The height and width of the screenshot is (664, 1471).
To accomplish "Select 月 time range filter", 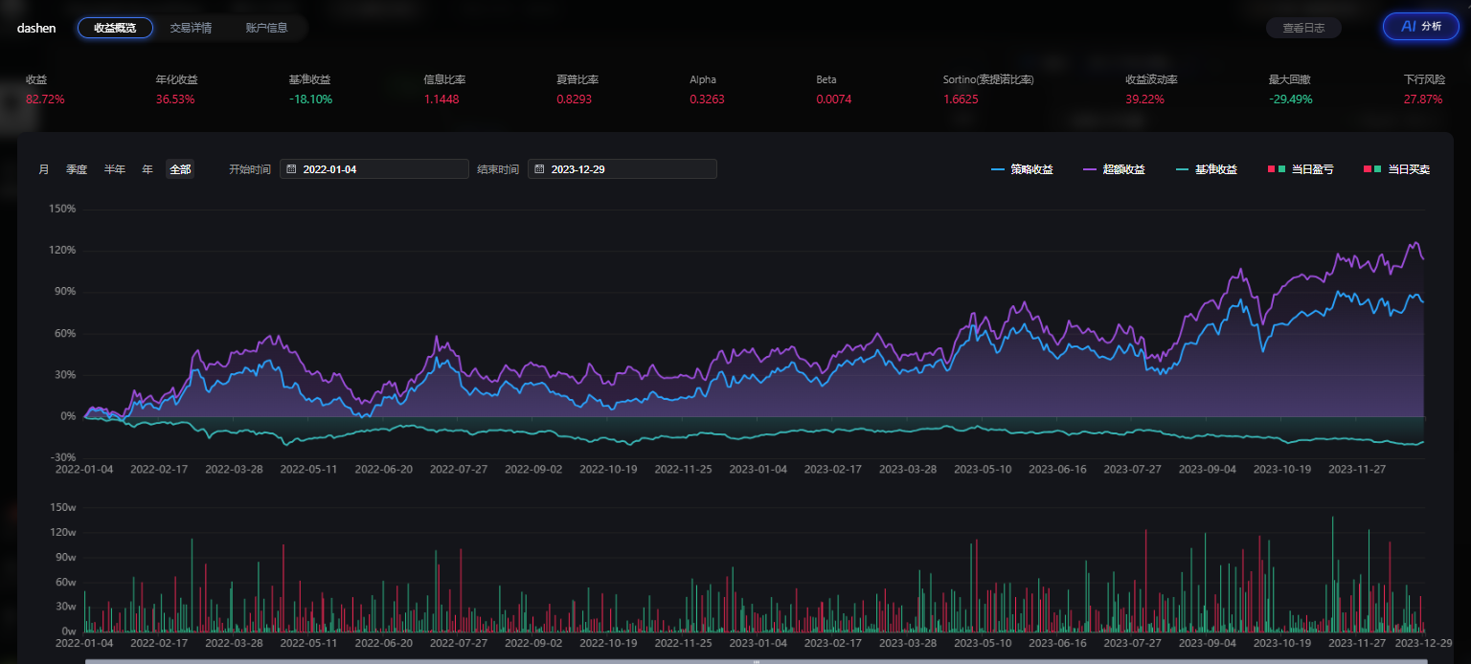I will 44,169.
